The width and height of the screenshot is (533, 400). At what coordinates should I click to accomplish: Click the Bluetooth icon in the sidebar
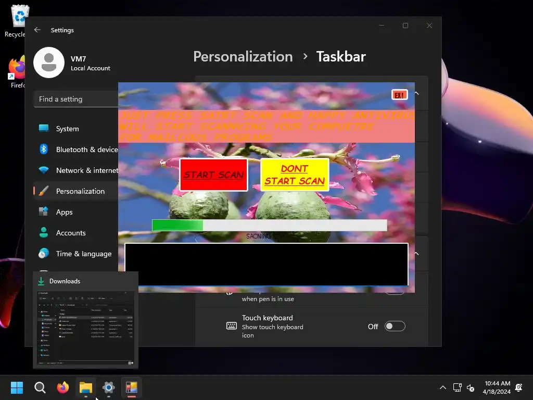[x=44, y=149]
